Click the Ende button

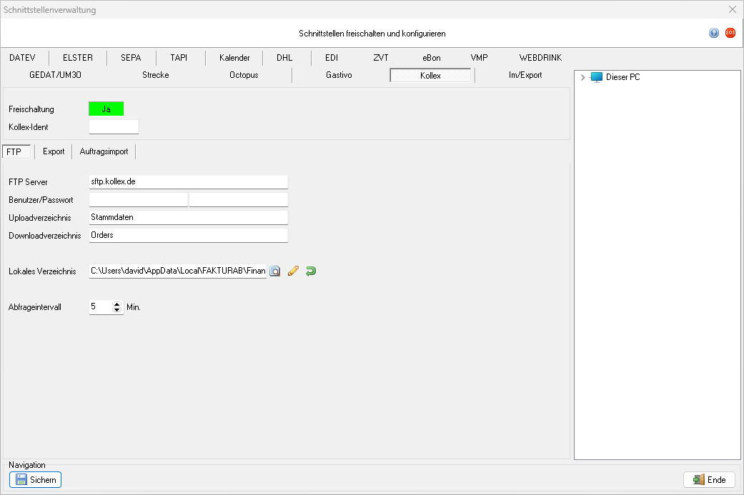pyautogui.click(x=709, y=480)
